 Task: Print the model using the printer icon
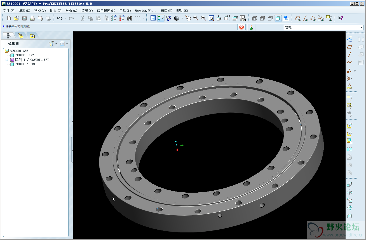click(32, 18)
